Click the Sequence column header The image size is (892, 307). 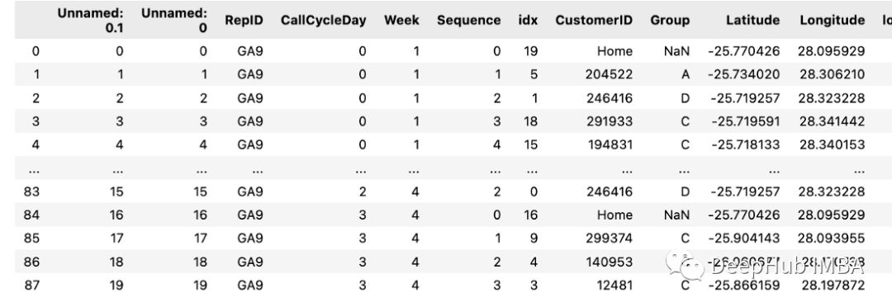click(x=469, y=21)
